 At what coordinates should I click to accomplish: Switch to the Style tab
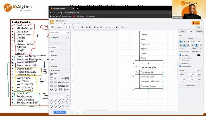pos(182,31)
